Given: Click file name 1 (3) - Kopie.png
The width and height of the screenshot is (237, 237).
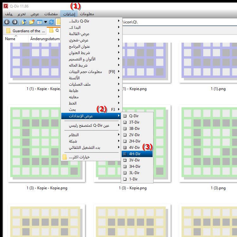Looking at the screenshot, I should 133,188.
